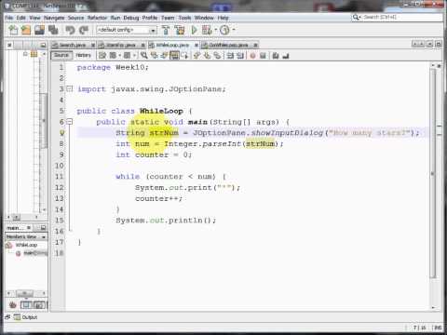This screenshot has height=335, width=447.
Task: Toggle Rectangular Selection mode
Action: (184, 56)
